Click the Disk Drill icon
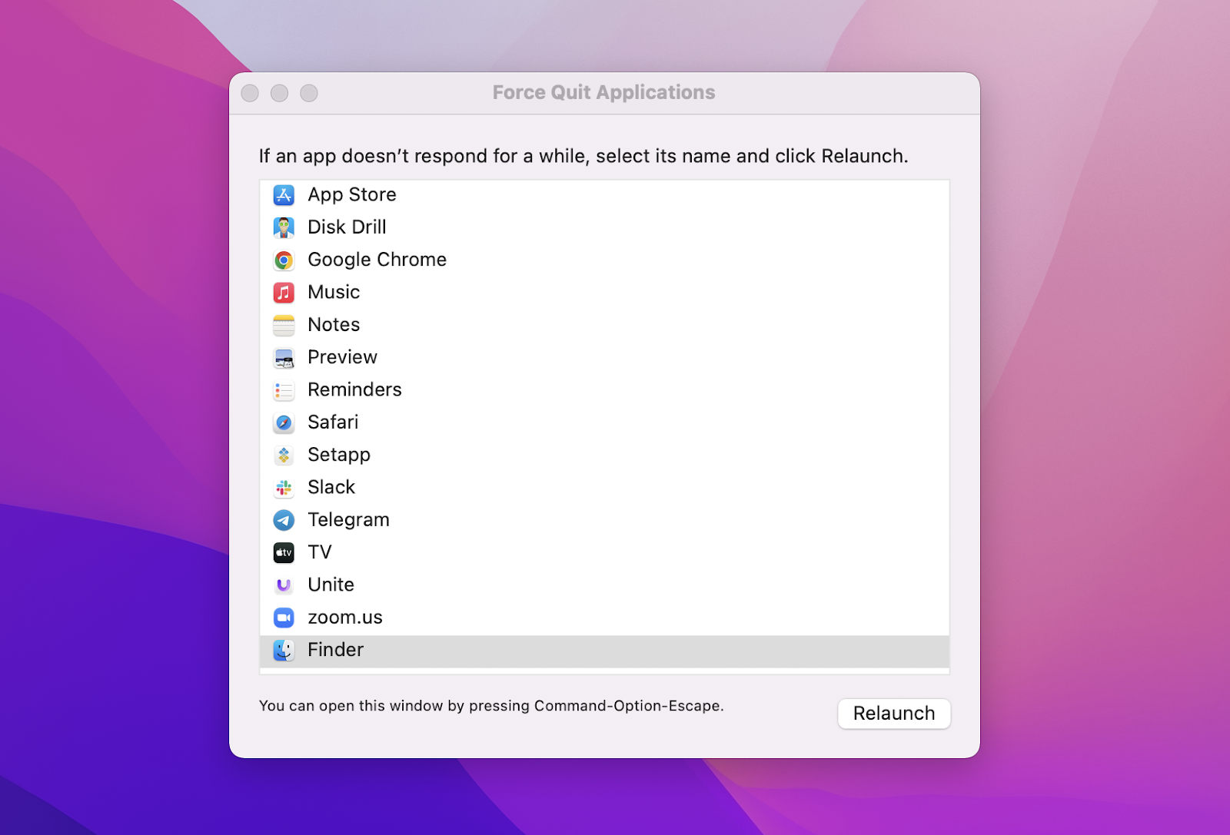The height and width of the screenshot is (835, 1230). click(x=284, y=227)
